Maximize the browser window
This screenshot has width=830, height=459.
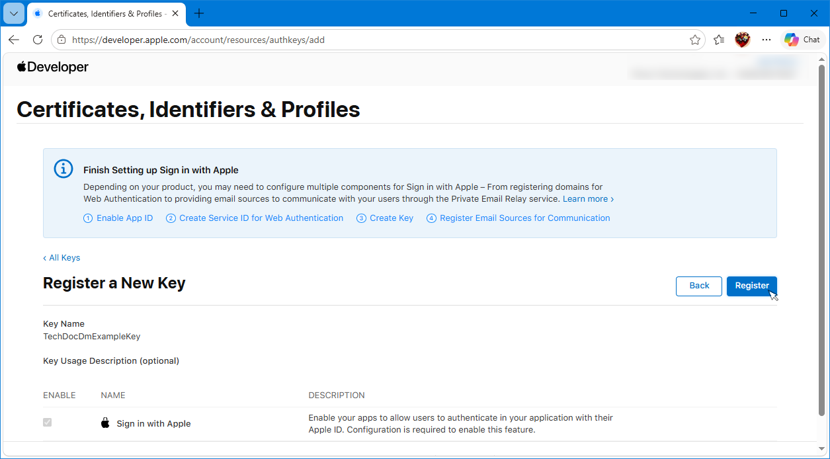[x=784, y=13]
